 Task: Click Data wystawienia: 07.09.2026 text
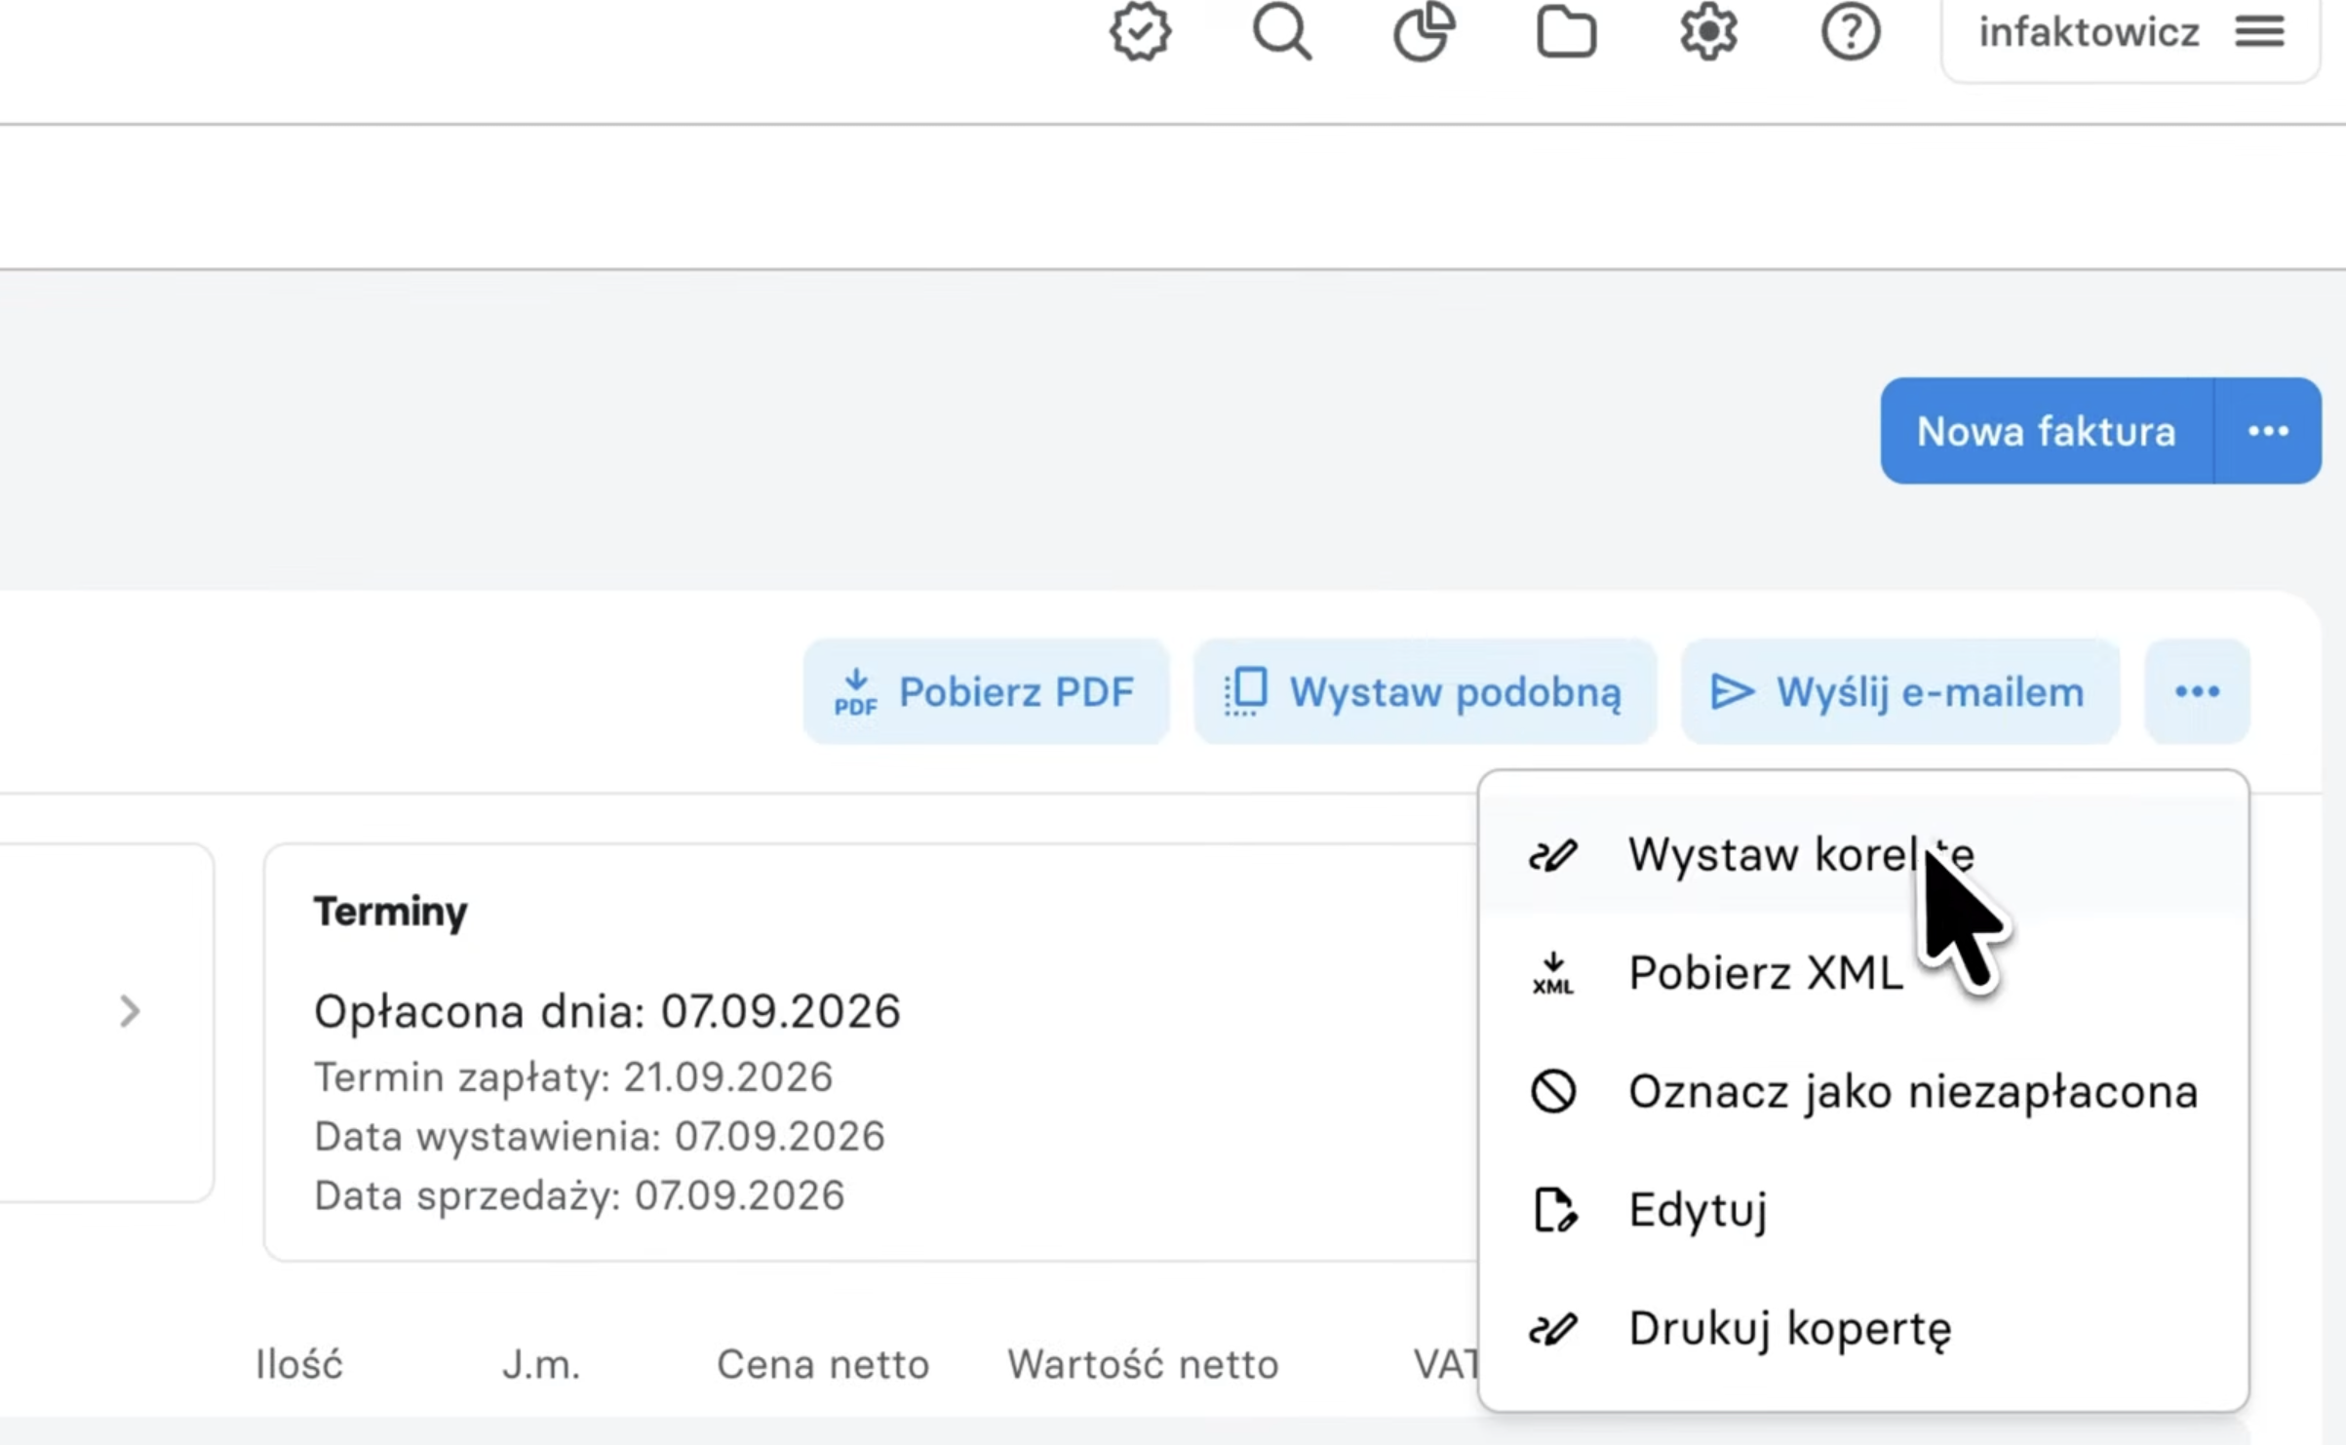(x=599, y=1137)
